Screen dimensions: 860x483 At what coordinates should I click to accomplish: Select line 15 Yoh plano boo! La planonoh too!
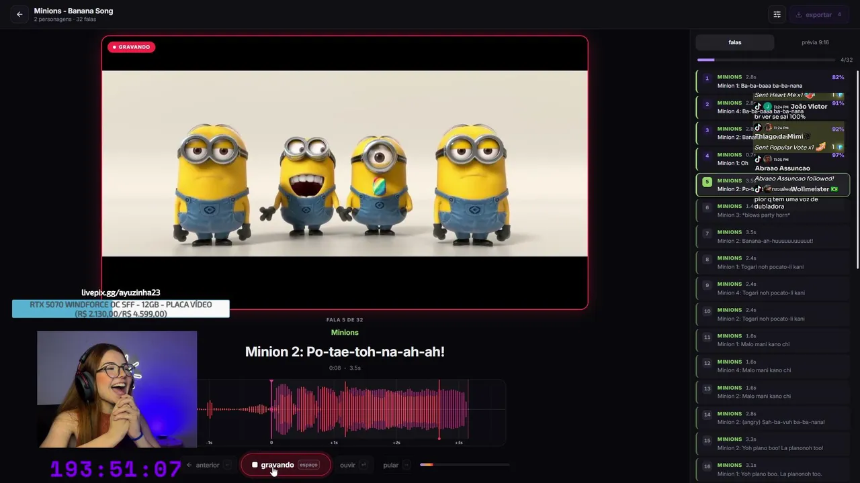click(x=773, y=443)
